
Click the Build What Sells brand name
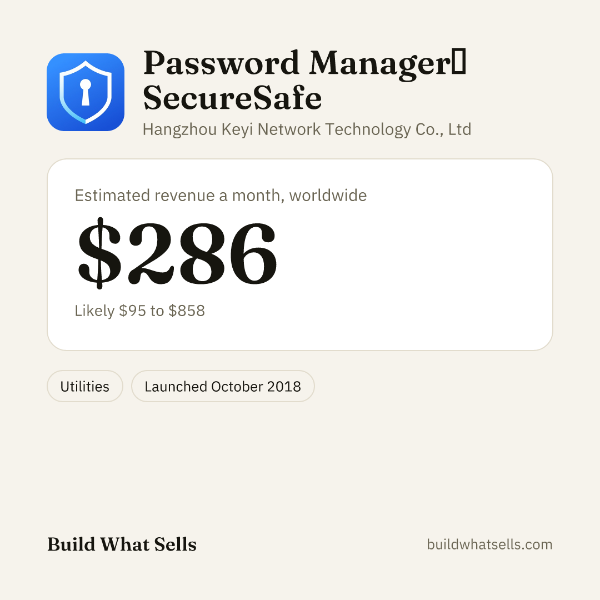tap(122, 544)
